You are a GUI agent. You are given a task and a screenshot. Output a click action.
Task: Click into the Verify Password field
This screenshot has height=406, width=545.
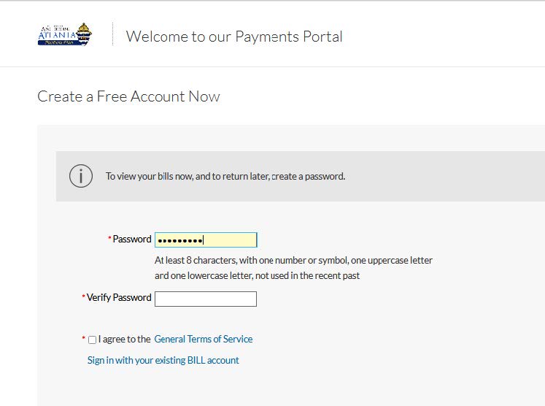206,299
